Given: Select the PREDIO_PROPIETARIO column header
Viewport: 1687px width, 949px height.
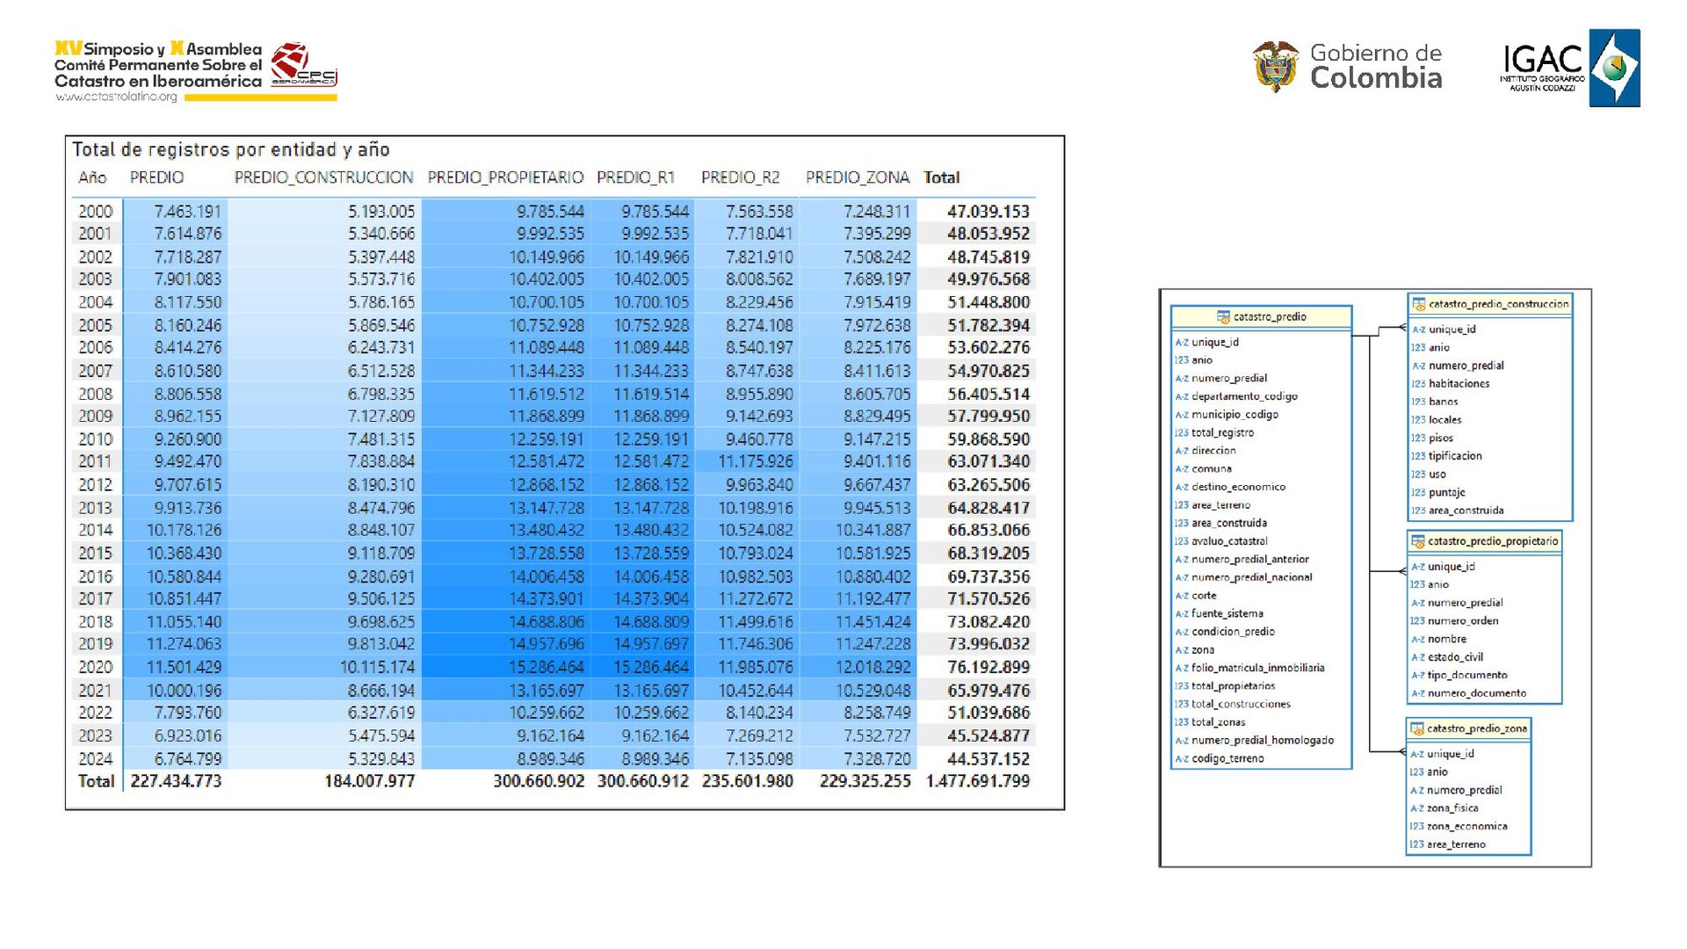Looking at the screenshot, I should (505, 177).
